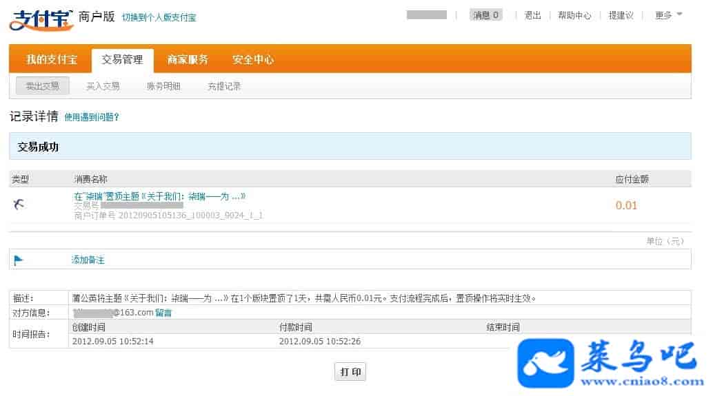Open the 充提记录 sub-tab
Image resolution: width=713 pixels, height=396 pixels.
(224, 86)
